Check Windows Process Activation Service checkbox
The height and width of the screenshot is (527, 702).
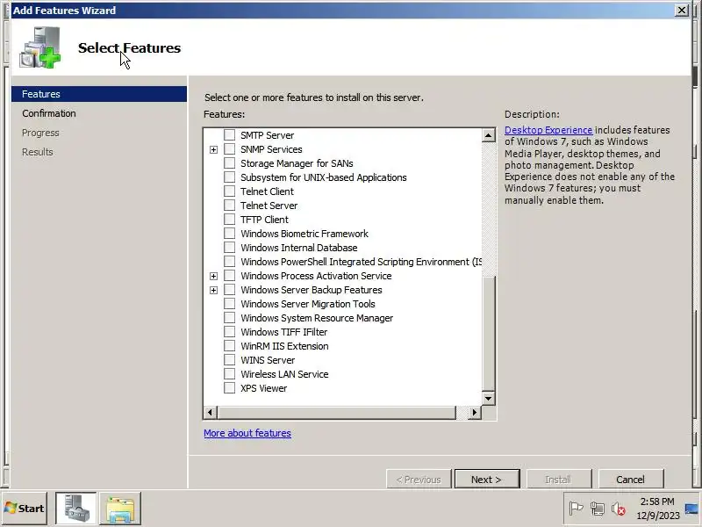[x=229, y=275]
